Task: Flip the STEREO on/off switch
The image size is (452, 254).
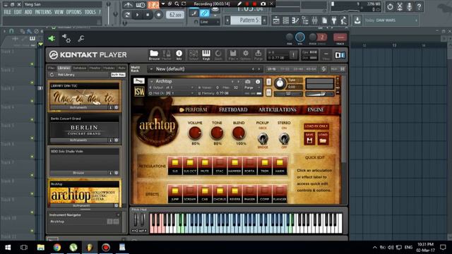Action: (284, 139)
